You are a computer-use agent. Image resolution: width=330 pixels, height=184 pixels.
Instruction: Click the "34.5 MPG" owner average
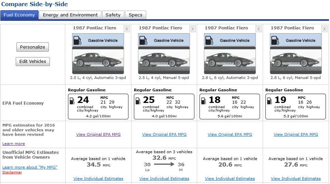click(98, 165)
